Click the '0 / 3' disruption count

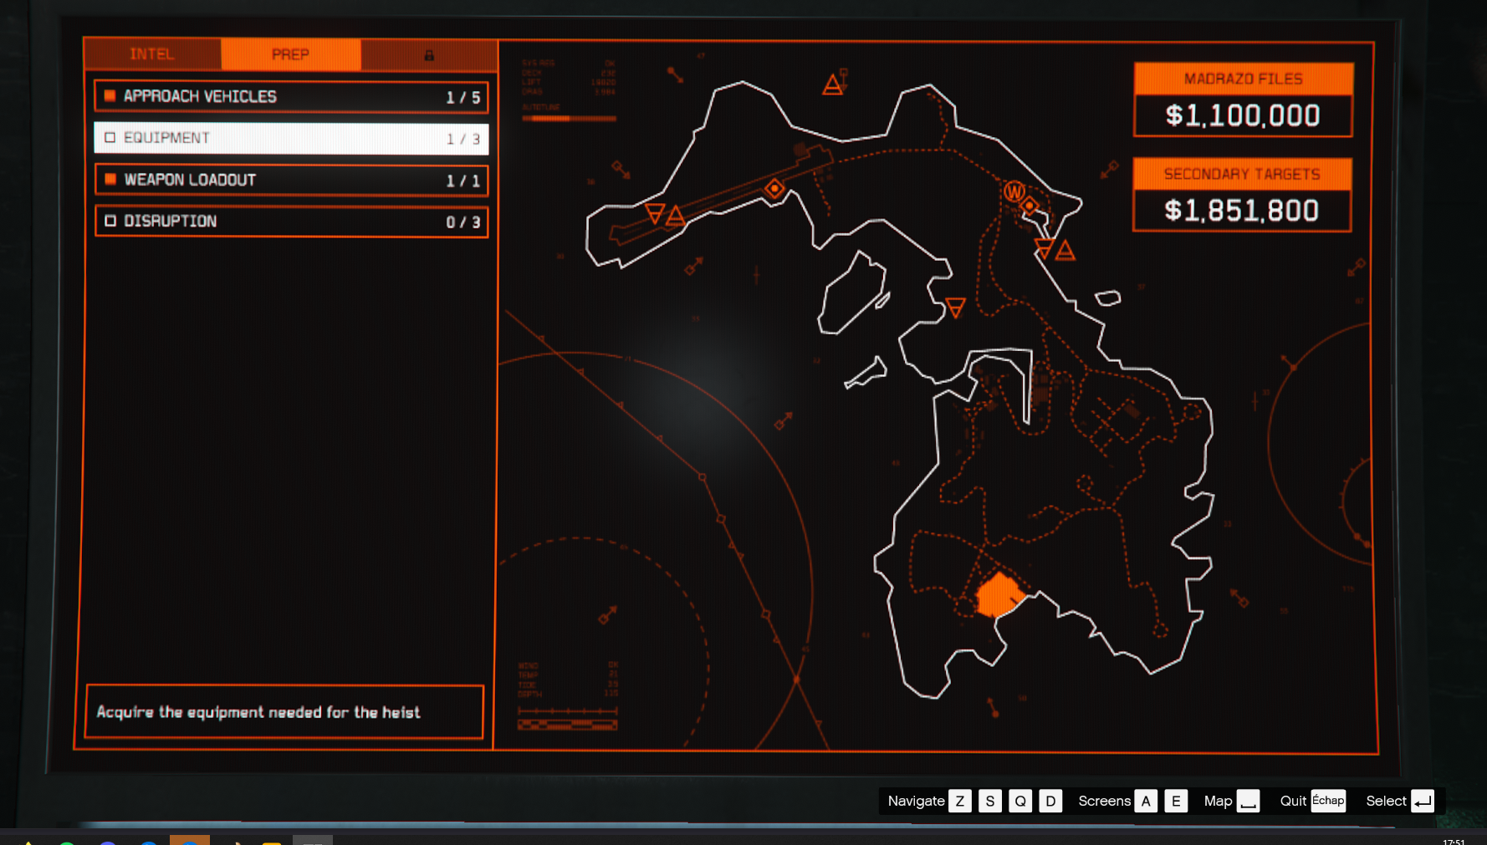pyautogui.click(x=463, y=222)
